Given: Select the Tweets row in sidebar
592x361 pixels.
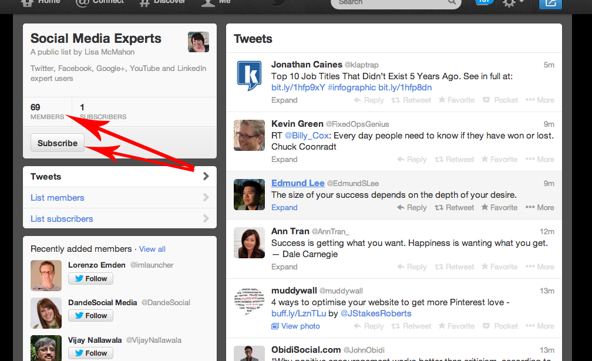Looking at the screenshot, I should click(x=120, y=177).
